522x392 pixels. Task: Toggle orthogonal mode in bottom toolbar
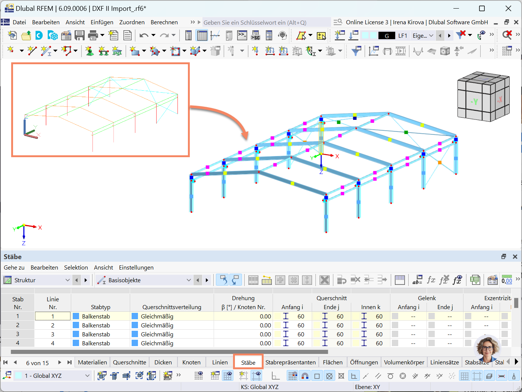click(353, 376)
